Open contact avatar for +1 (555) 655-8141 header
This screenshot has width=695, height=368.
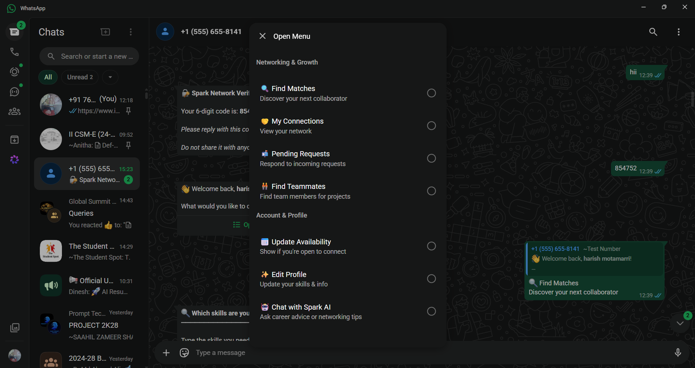(x=165, y=32)
